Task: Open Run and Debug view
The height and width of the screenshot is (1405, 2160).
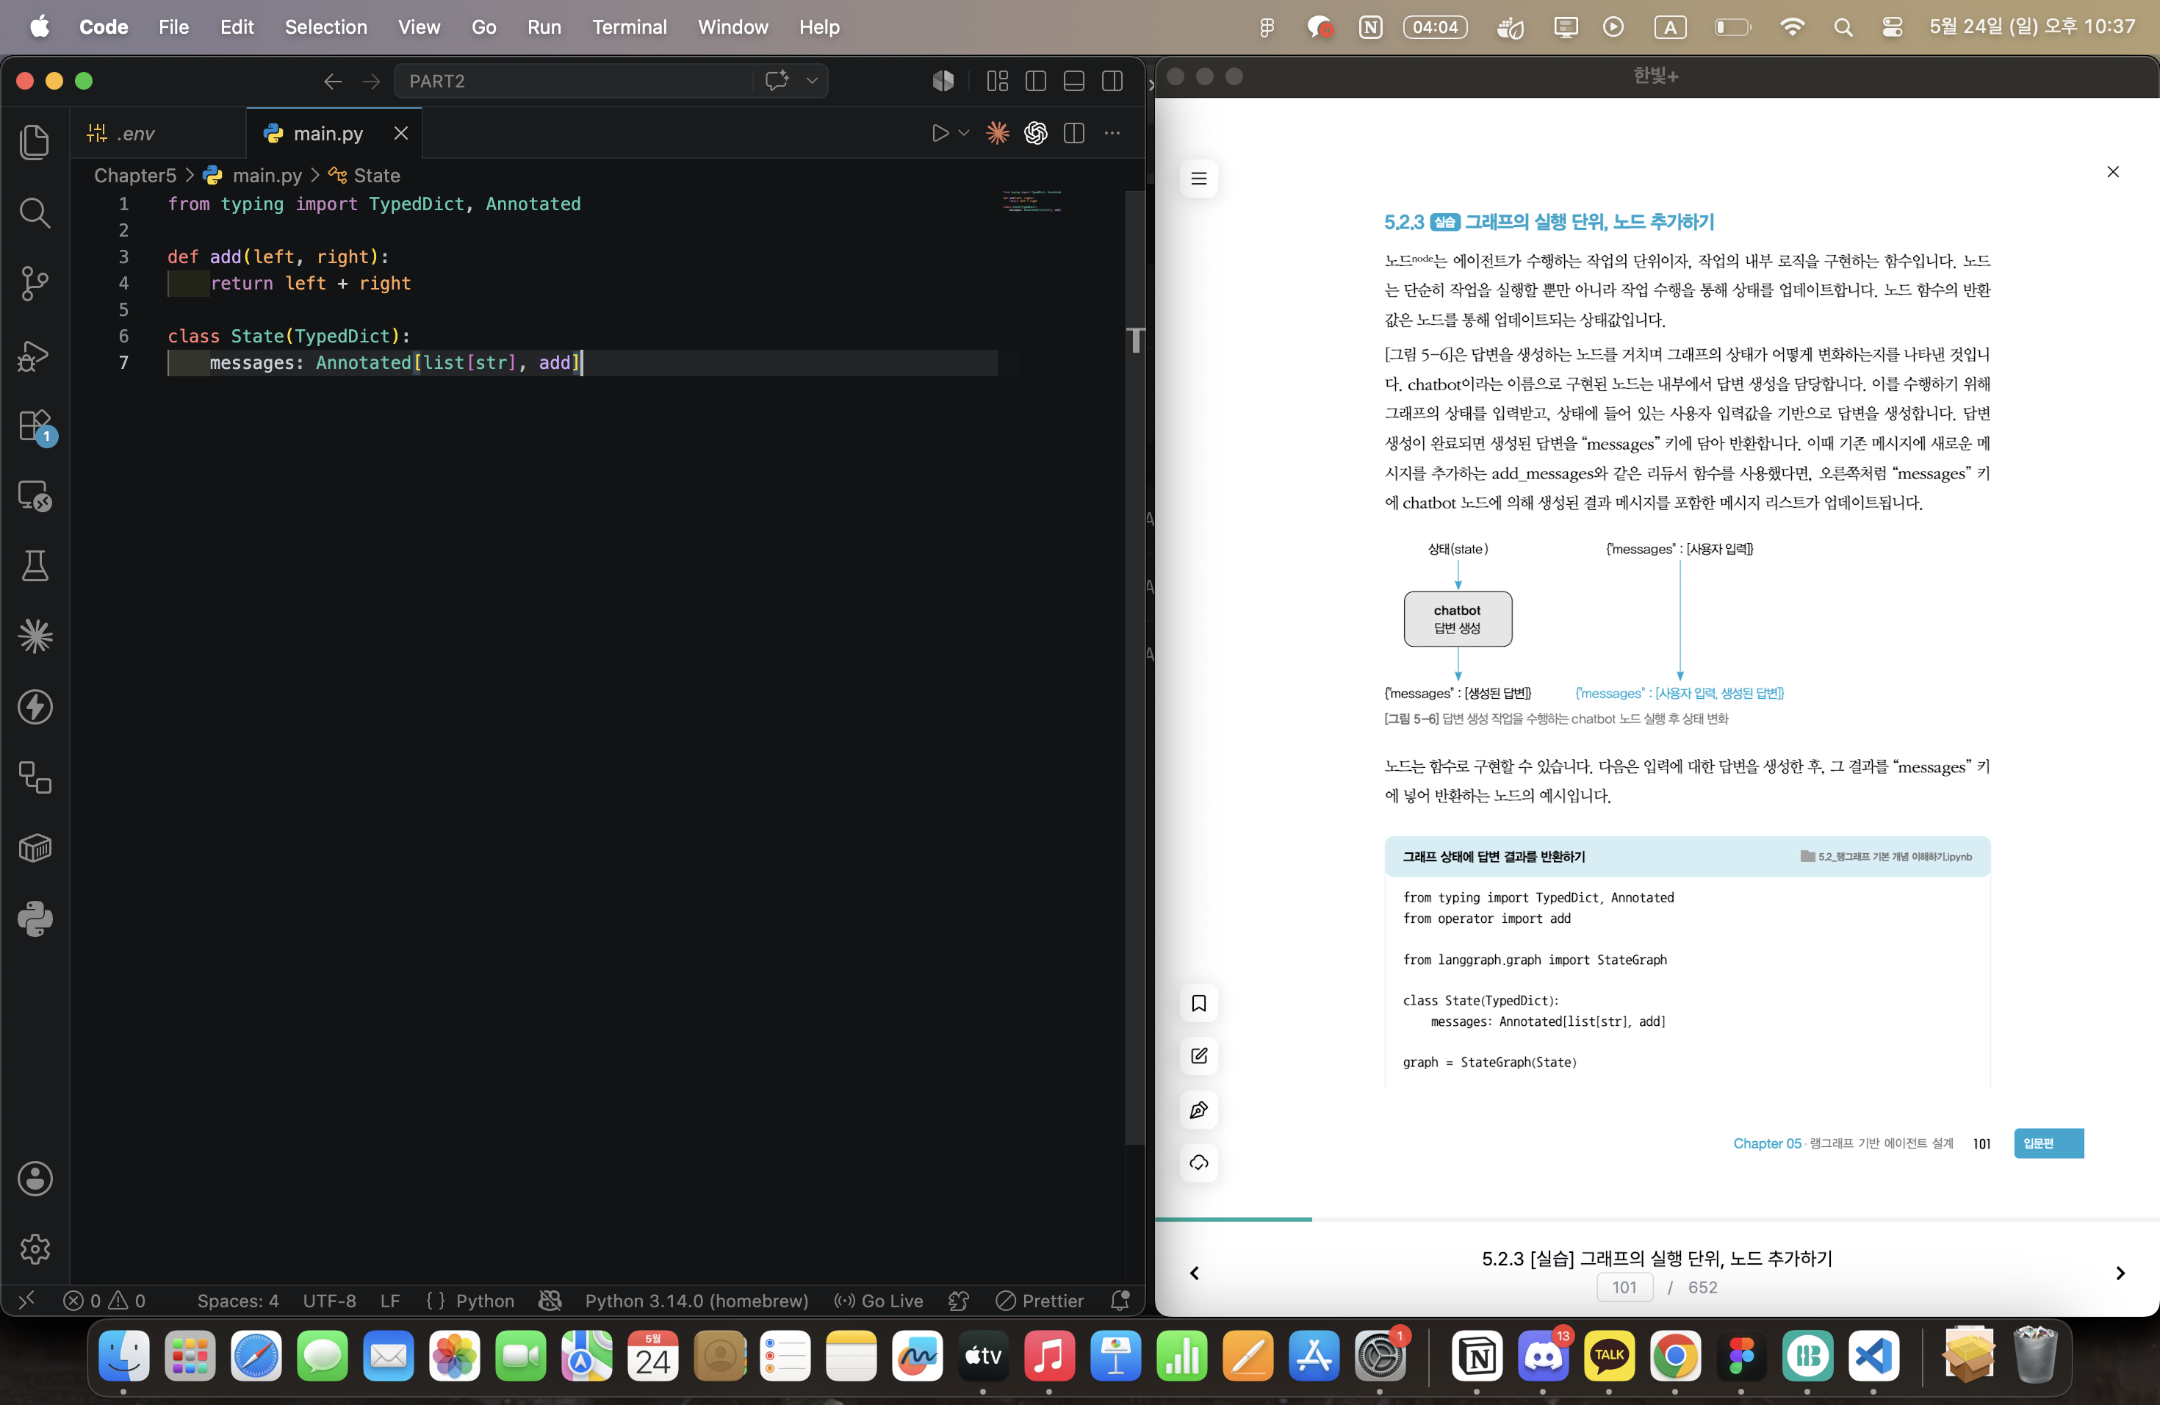Action: [x=35, y=354]
